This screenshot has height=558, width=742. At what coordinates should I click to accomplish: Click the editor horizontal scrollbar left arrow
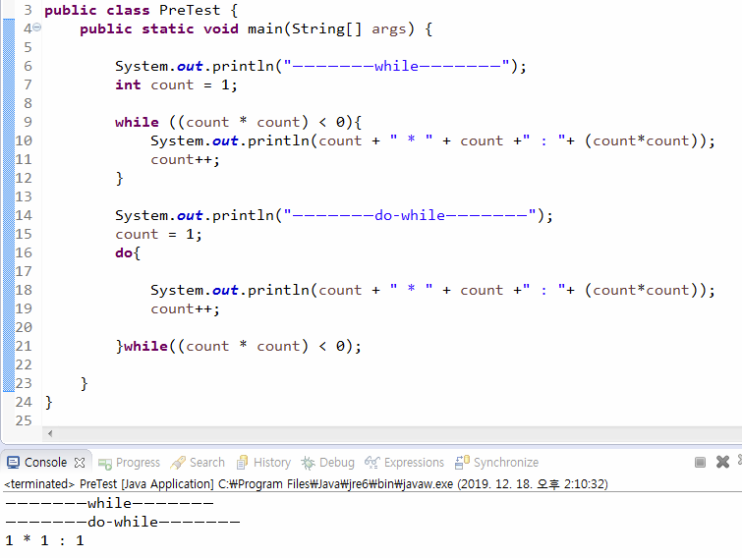[50, 433]
